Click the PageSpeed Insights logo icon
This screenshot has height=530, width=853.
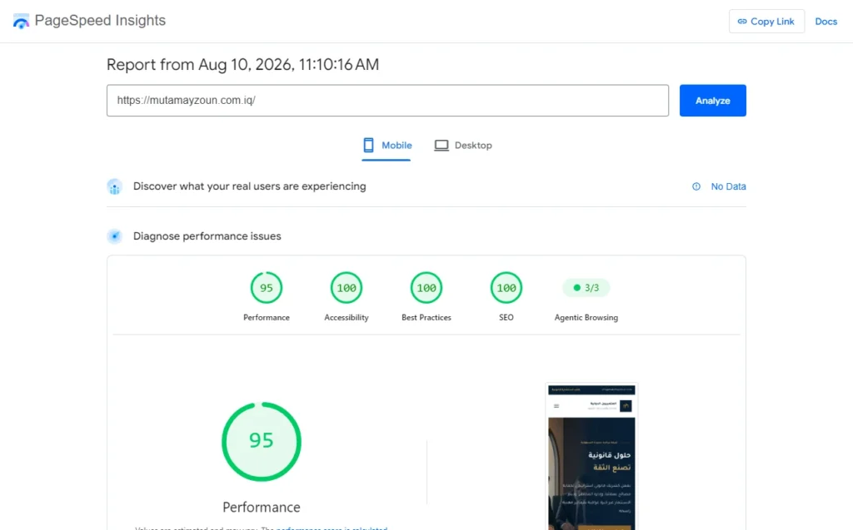[x=21, y=21]
